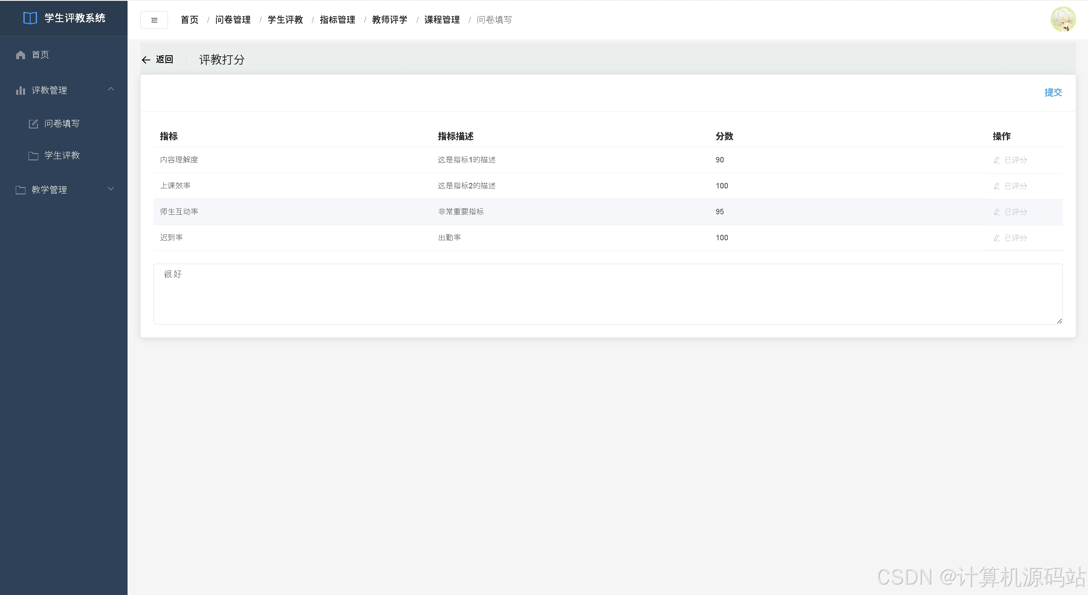Click score 100 in 上课效率 row
The width and height of the screenshot is (1088, 595).
coord(722,186)
